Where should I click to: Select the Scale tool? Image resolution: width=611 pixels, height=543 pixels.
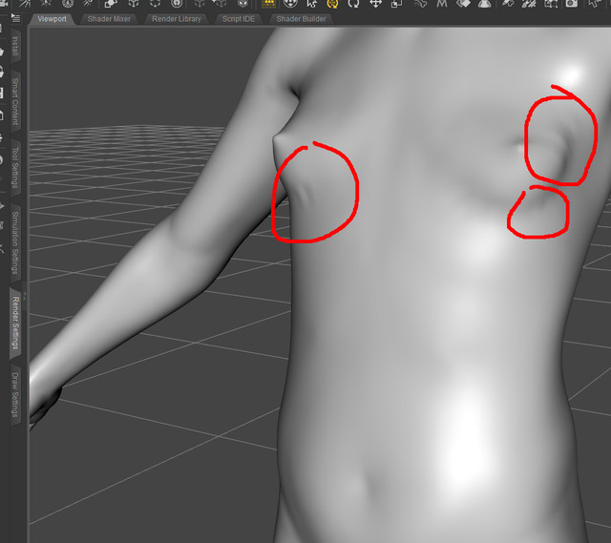(397, 4)
